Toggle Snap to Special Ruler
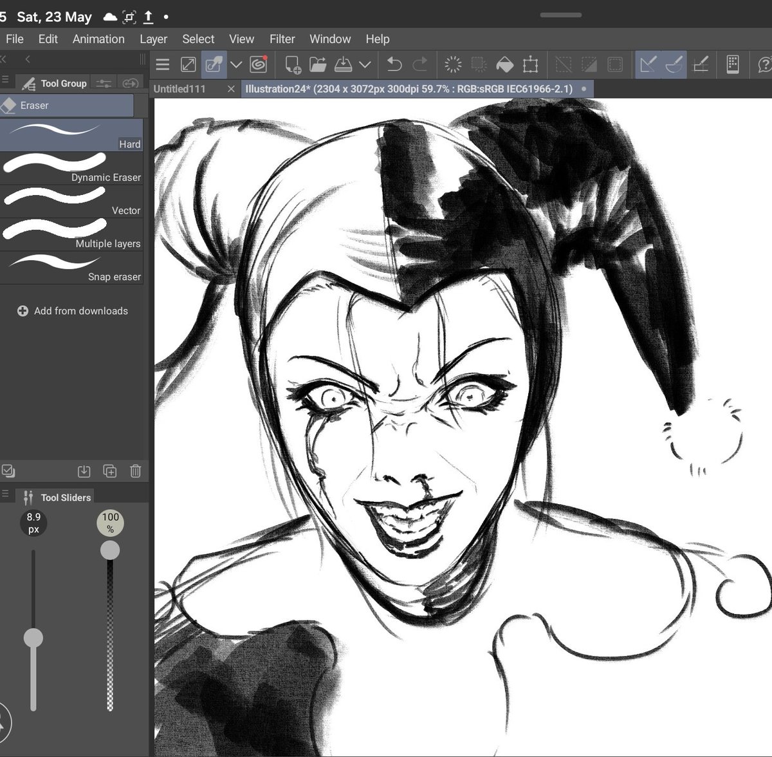Image resolution: width=772 pixels, height=757 pixels. coord(674,64)
